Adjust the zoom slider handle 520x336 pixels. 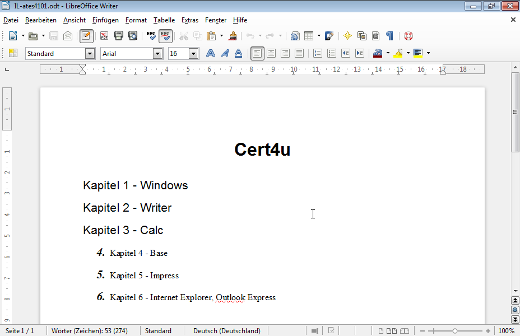[455, 331]
